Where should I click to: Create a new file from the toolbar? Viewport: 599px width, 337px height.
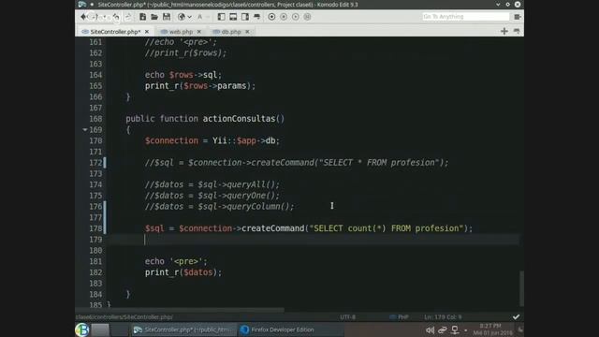click(x=142, y=17)
